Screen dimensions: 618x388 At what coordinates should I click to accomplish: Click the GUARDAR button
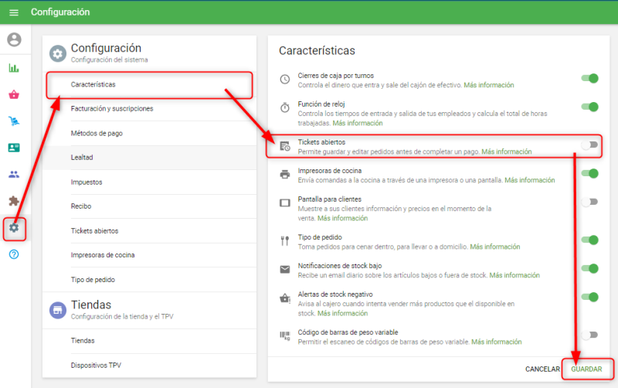click(586, 369)
